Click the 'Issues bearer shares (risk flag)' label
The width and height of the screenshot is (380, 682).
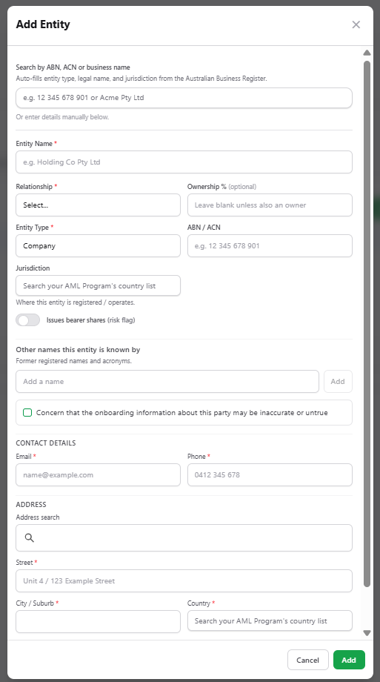pyautogui.click(x=91, y=320)
